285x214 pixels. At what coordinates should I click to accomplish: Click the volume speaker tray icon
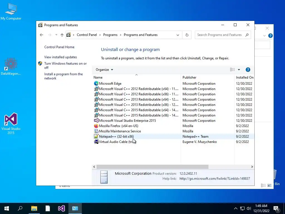point(249,208)
